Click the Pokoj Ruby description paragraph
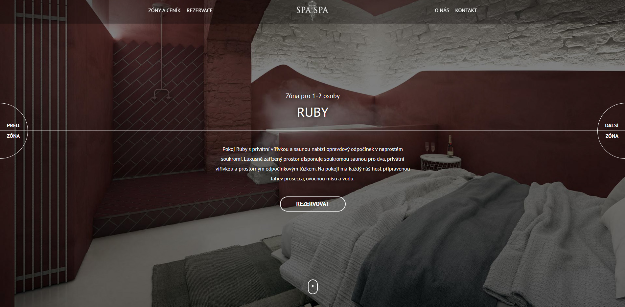The width and height of the screenshot is (625, 307). click(x=313, y=164)
